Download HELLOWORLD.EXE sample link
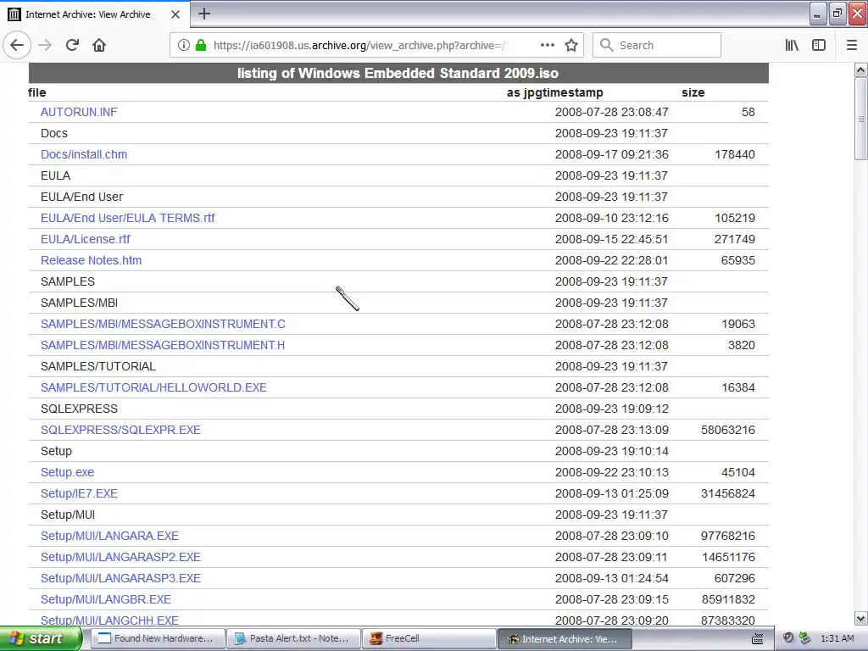The width and height of the screenshot is (868, 651). (x=154, y=387)
